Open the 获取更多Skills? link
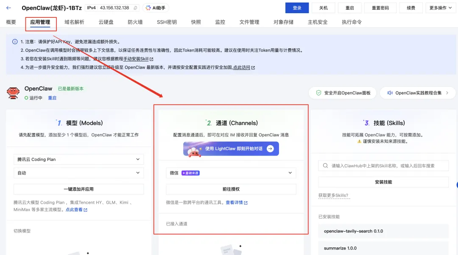 [x=333, y=195]
